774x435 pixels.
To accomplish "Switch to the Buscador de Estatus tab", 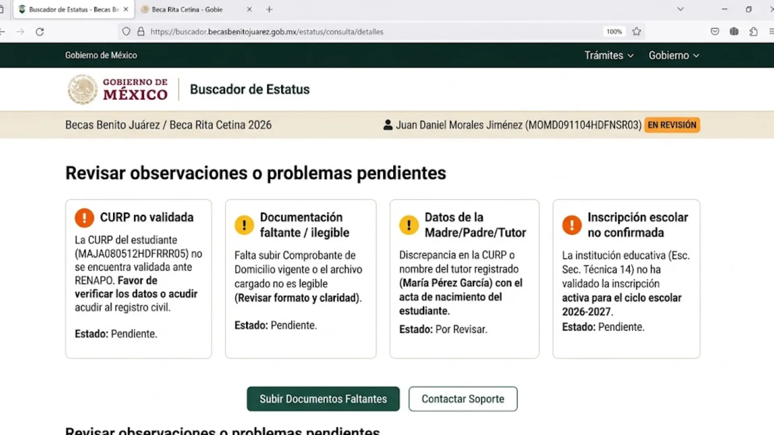I will [x=74, y=9].
